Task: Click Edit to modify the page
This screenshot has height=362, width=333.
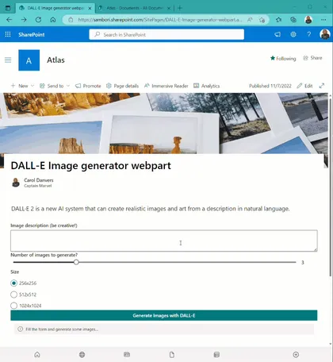Action: [304, 86]
